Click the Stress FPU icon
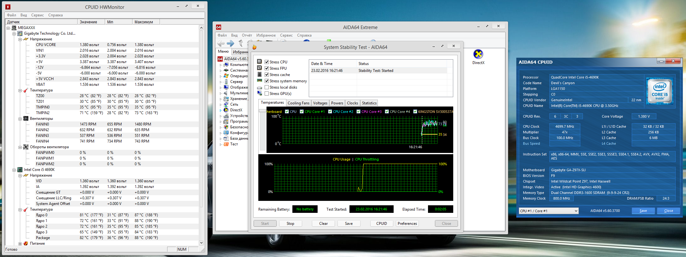The width and height of the screenshot is (686, 257). pyautogui.click(x=260, y=68)
